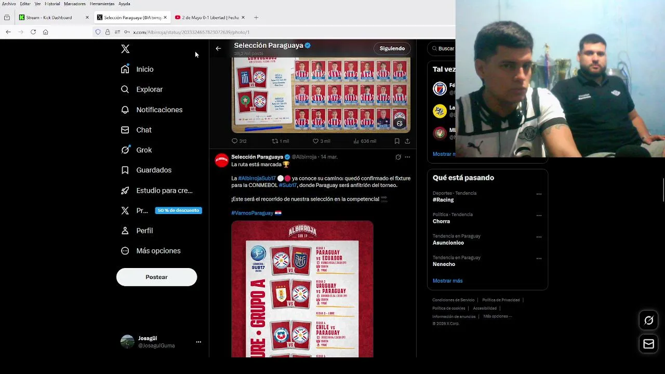Switch to Stream - Kick Dashboard tab

pyautogui.click(x=54, y=17)
